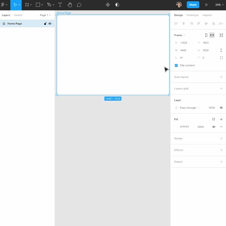
Task: Switch to the Layers tab
Action: pyautogui.click(x=6, y=15)
